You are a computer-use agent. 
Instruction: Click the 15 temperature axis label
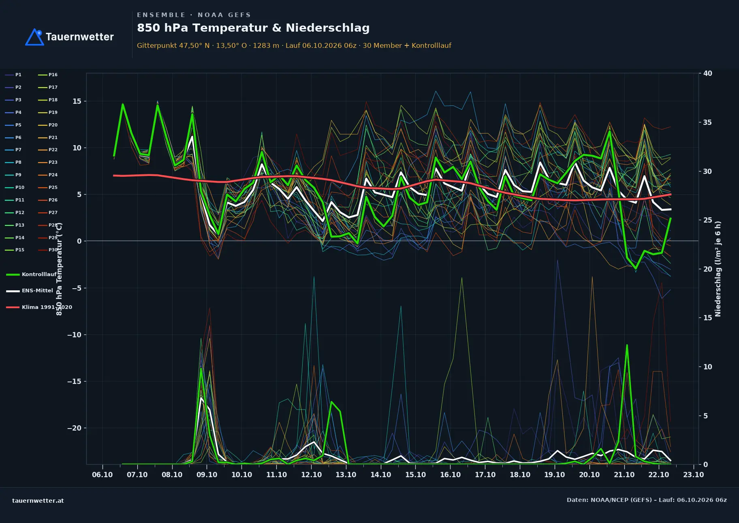tap(77, 101)
